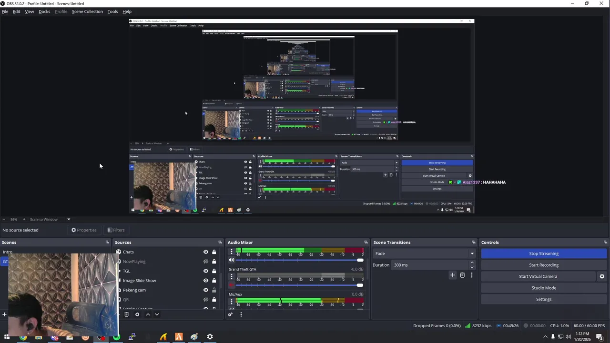The image size is (610, 343).
Task: Open the Scene Collection menu
Action: tap(87, 11)
